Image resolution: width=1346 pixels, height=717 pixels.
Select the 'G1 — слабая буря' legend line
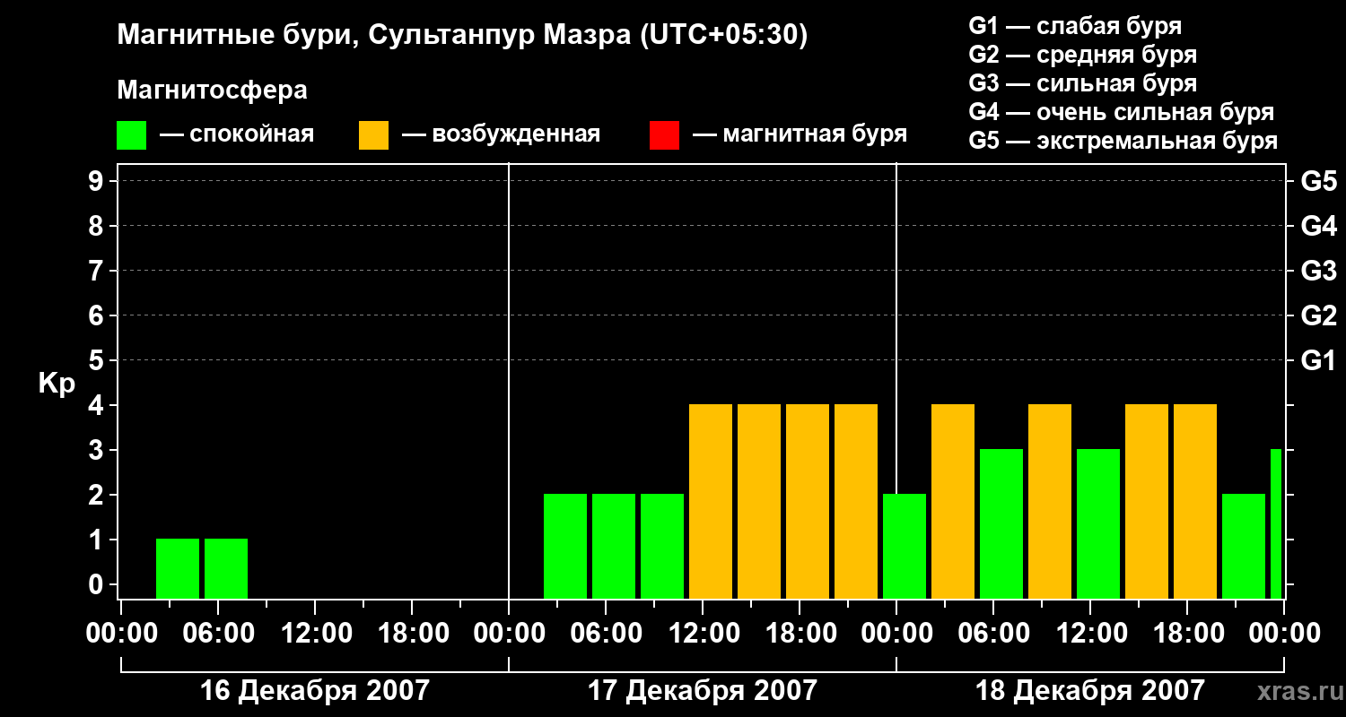pyautogui.click(x=1075, y=26)
